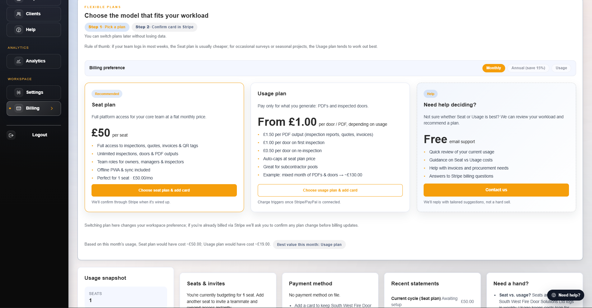Select Monthly billing preference
Viewport: 592px width, 308px height.
pyautogui.click(x=493, y=68)
